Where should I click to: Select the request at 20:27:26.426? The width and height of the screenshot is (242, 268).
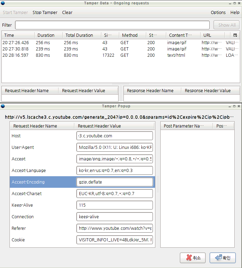point(121,42)
